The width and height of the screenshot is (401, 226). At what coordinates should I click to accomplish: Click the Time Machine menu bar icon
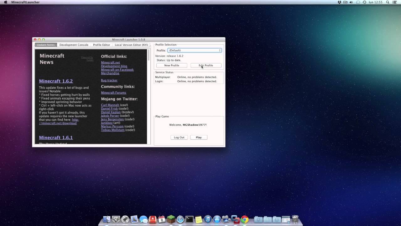tap(364, 2)
